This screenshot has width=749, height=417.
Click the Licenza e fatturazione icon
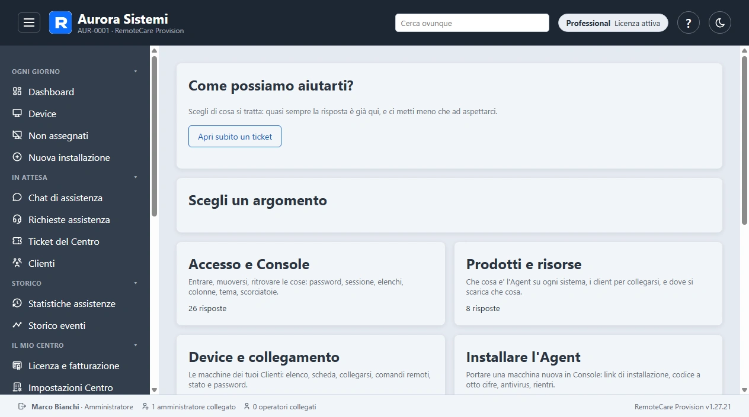[17, 366]
